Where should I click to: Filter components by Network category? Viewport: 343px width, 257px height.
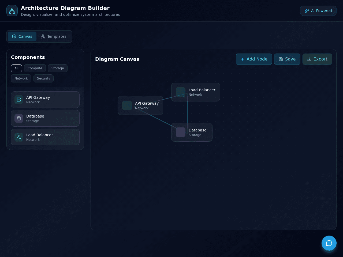(x=21, y=78)
